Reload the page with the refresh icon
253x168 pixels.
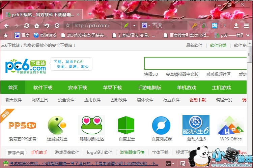(x=27, y=26)
